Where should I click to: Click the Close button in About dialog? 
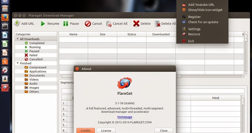tap(164, 130)
